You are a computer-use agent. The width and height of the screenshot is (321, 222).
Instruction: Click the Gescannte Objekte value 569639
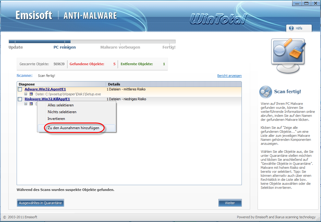pos(59,64)
